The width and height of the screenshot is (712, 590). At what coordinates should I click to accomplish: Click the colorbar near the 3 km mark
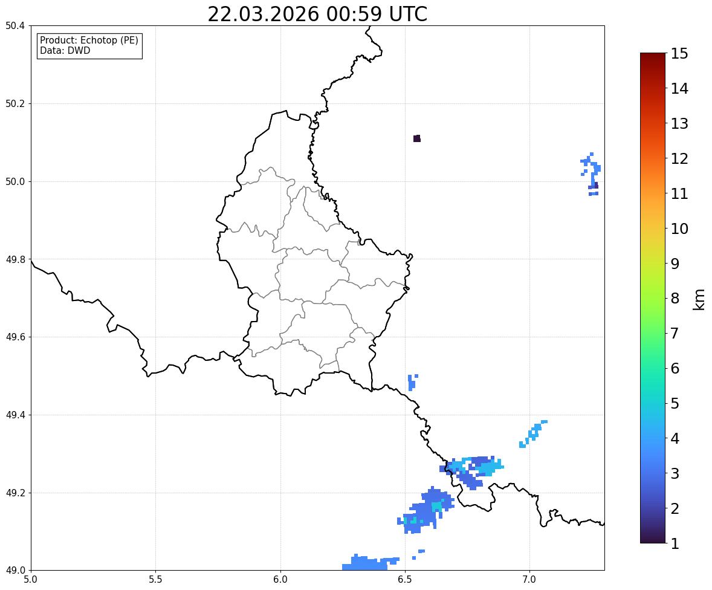click(x=653, y=473)
